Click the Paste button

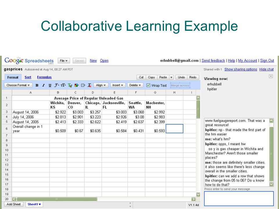coord(163,77)
